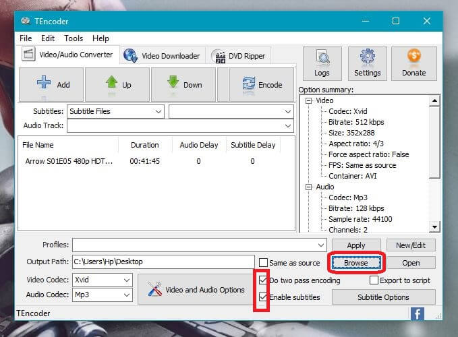Select the Video/Audio Converter tab

pos(67,55)
